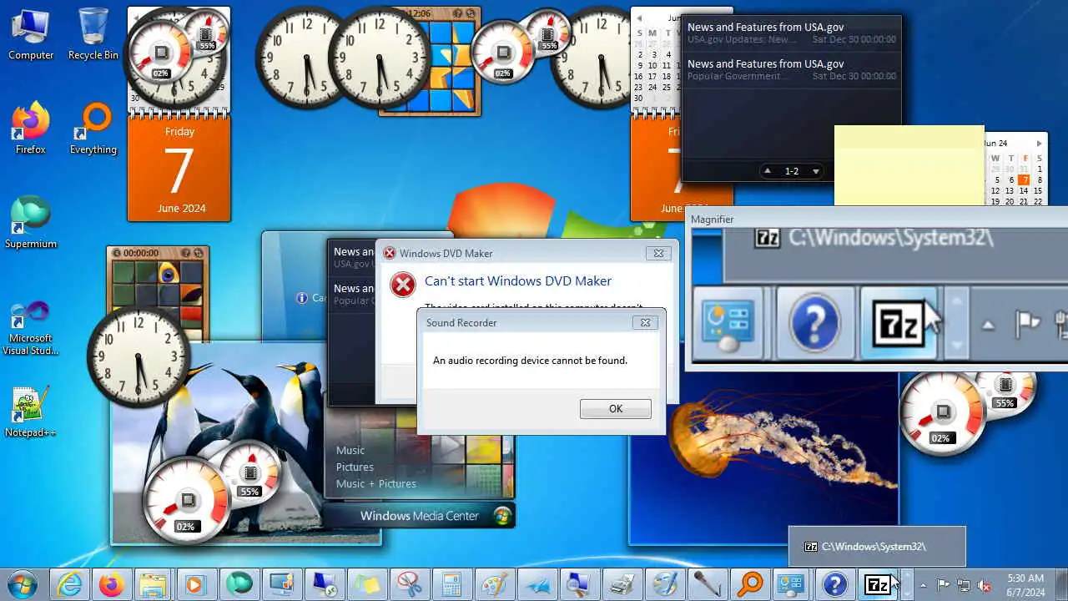Open Action Center flag in system tray
The height and width of the screenshot is (601, 1068).
(x=943, y=585)
